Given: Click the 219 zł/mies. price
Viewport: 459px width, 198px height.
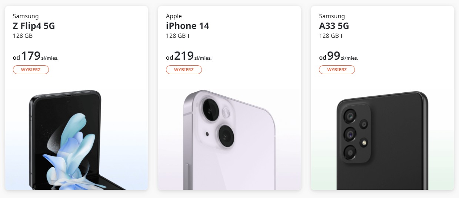Looking at the screenshot, I should (189, 56).
